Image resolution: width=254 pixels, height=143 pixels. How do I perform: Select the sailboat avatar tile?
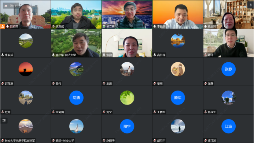[76, 126]
